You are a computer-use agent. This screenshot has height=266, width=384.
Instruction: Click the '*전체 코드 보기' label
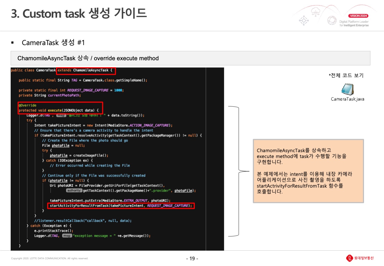[x=346, y=75]
